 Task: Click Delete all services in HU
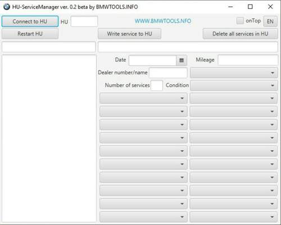point(240,34)
